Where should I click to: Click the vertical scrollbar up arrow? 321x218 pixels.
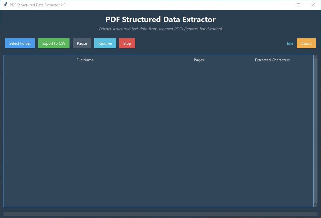tap(316, 56)
